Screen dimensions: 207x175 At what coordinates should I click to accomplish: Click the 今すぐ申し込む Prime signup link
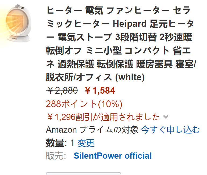(x=170, y=130)
